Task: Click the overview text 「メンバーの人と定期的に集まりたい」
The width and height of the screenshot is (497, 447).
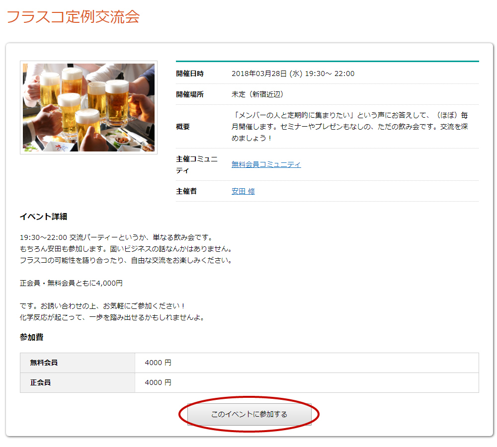Action: [x=350, y=127]
